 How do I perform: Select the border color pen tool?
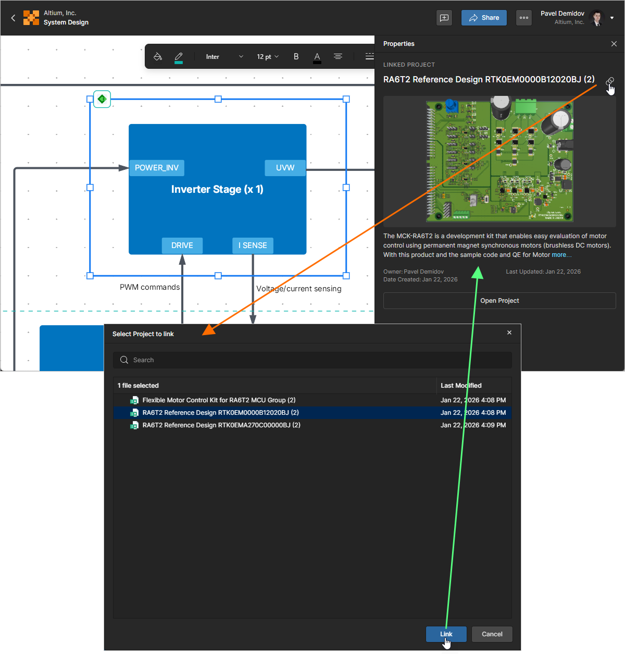(x=179, y=57)
